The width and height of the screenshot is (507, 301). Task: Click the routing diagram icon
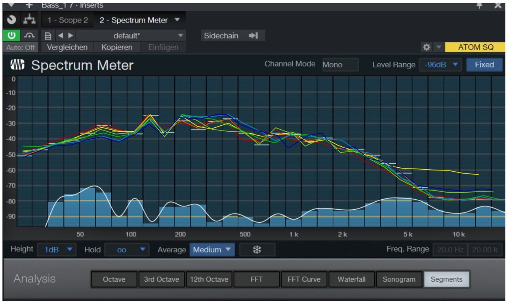(30, 20)
